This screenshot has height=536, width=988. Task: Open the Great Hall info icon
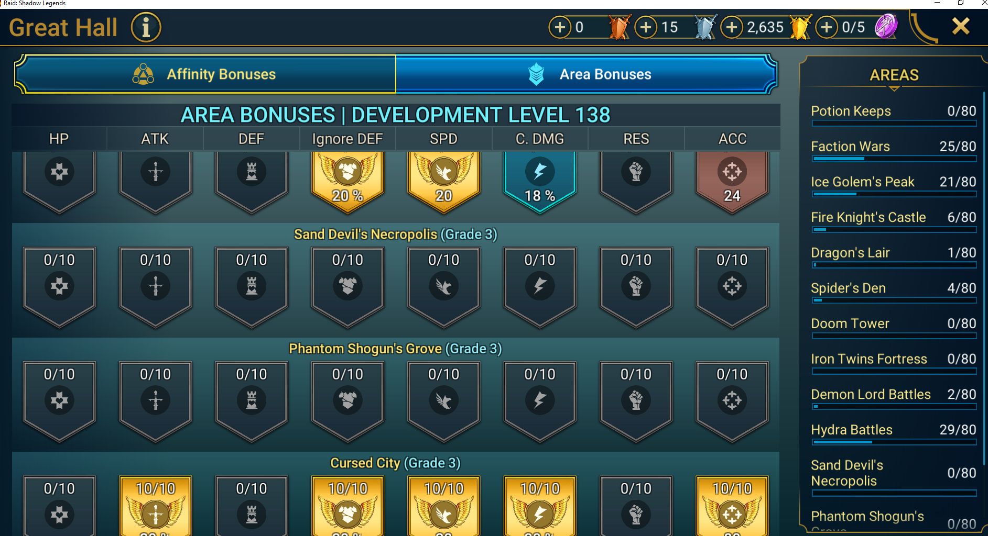point(146,28)
